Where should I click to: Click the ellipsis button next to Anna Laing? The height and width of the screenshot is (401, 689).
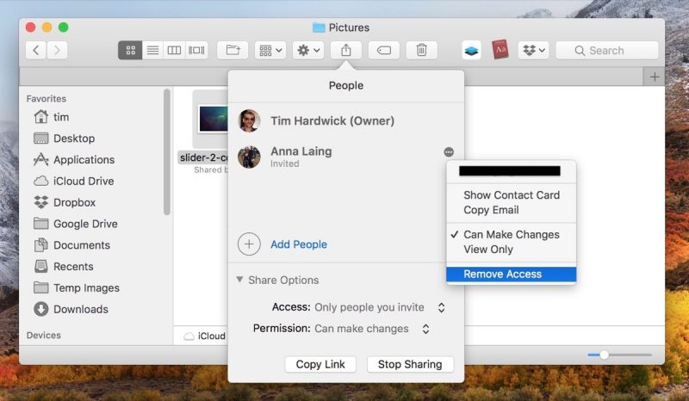449,152
